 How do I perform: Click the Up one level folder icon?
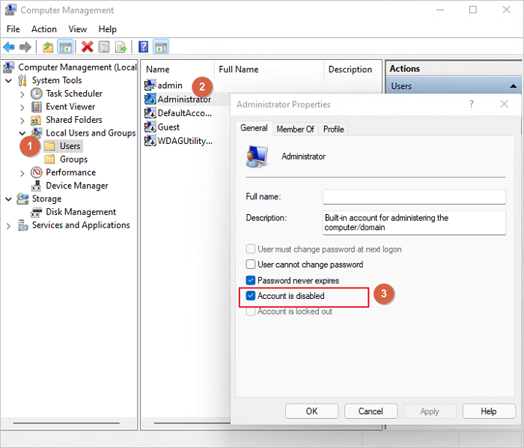(x=48, y=47)
